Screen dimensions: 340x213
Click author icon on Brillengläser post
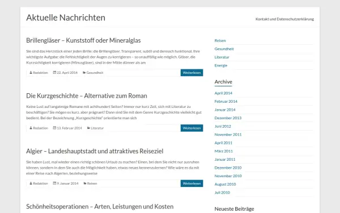[31, 73]
